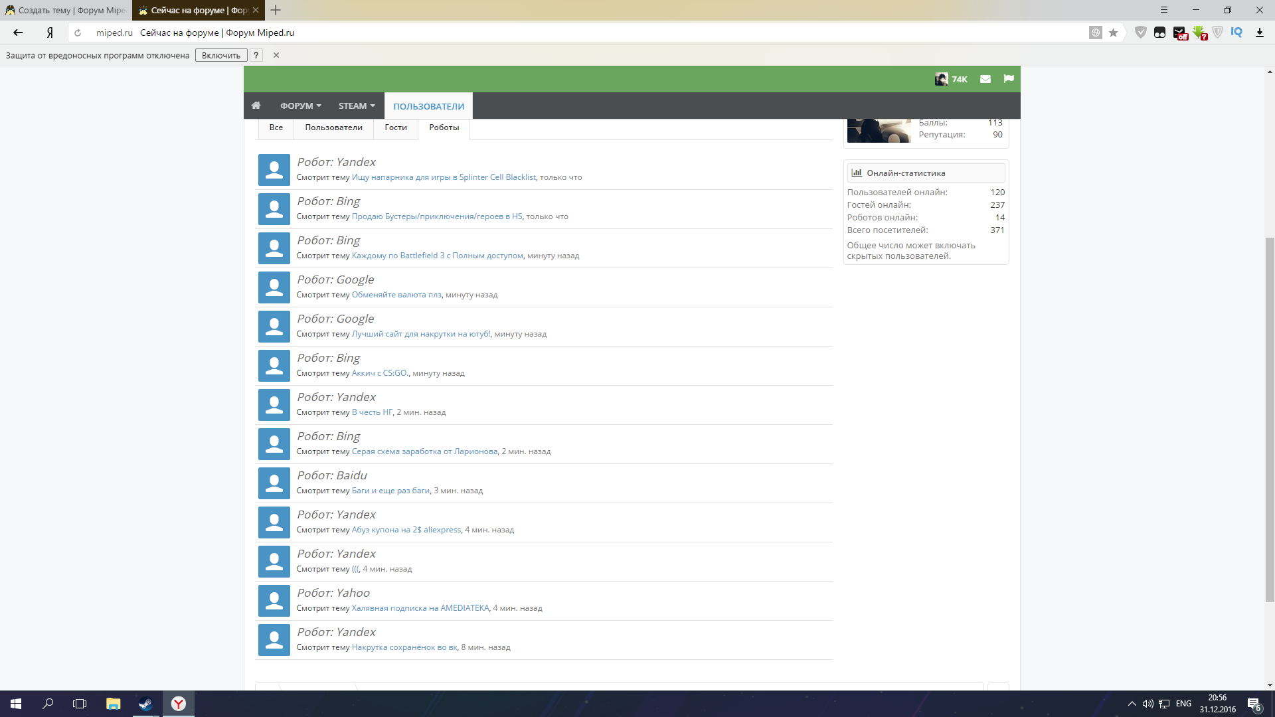Open File Explorer from the taskbar
This screenshot has width=1275, height=717.
pyautogui.click(x=113, y=704)
